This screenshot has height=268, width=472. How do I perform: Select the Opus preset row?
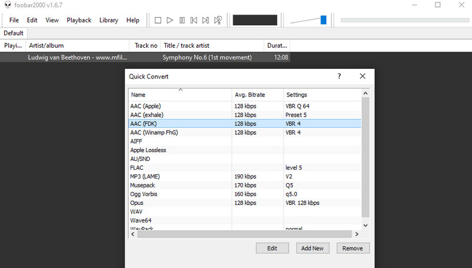coord(245,203)
